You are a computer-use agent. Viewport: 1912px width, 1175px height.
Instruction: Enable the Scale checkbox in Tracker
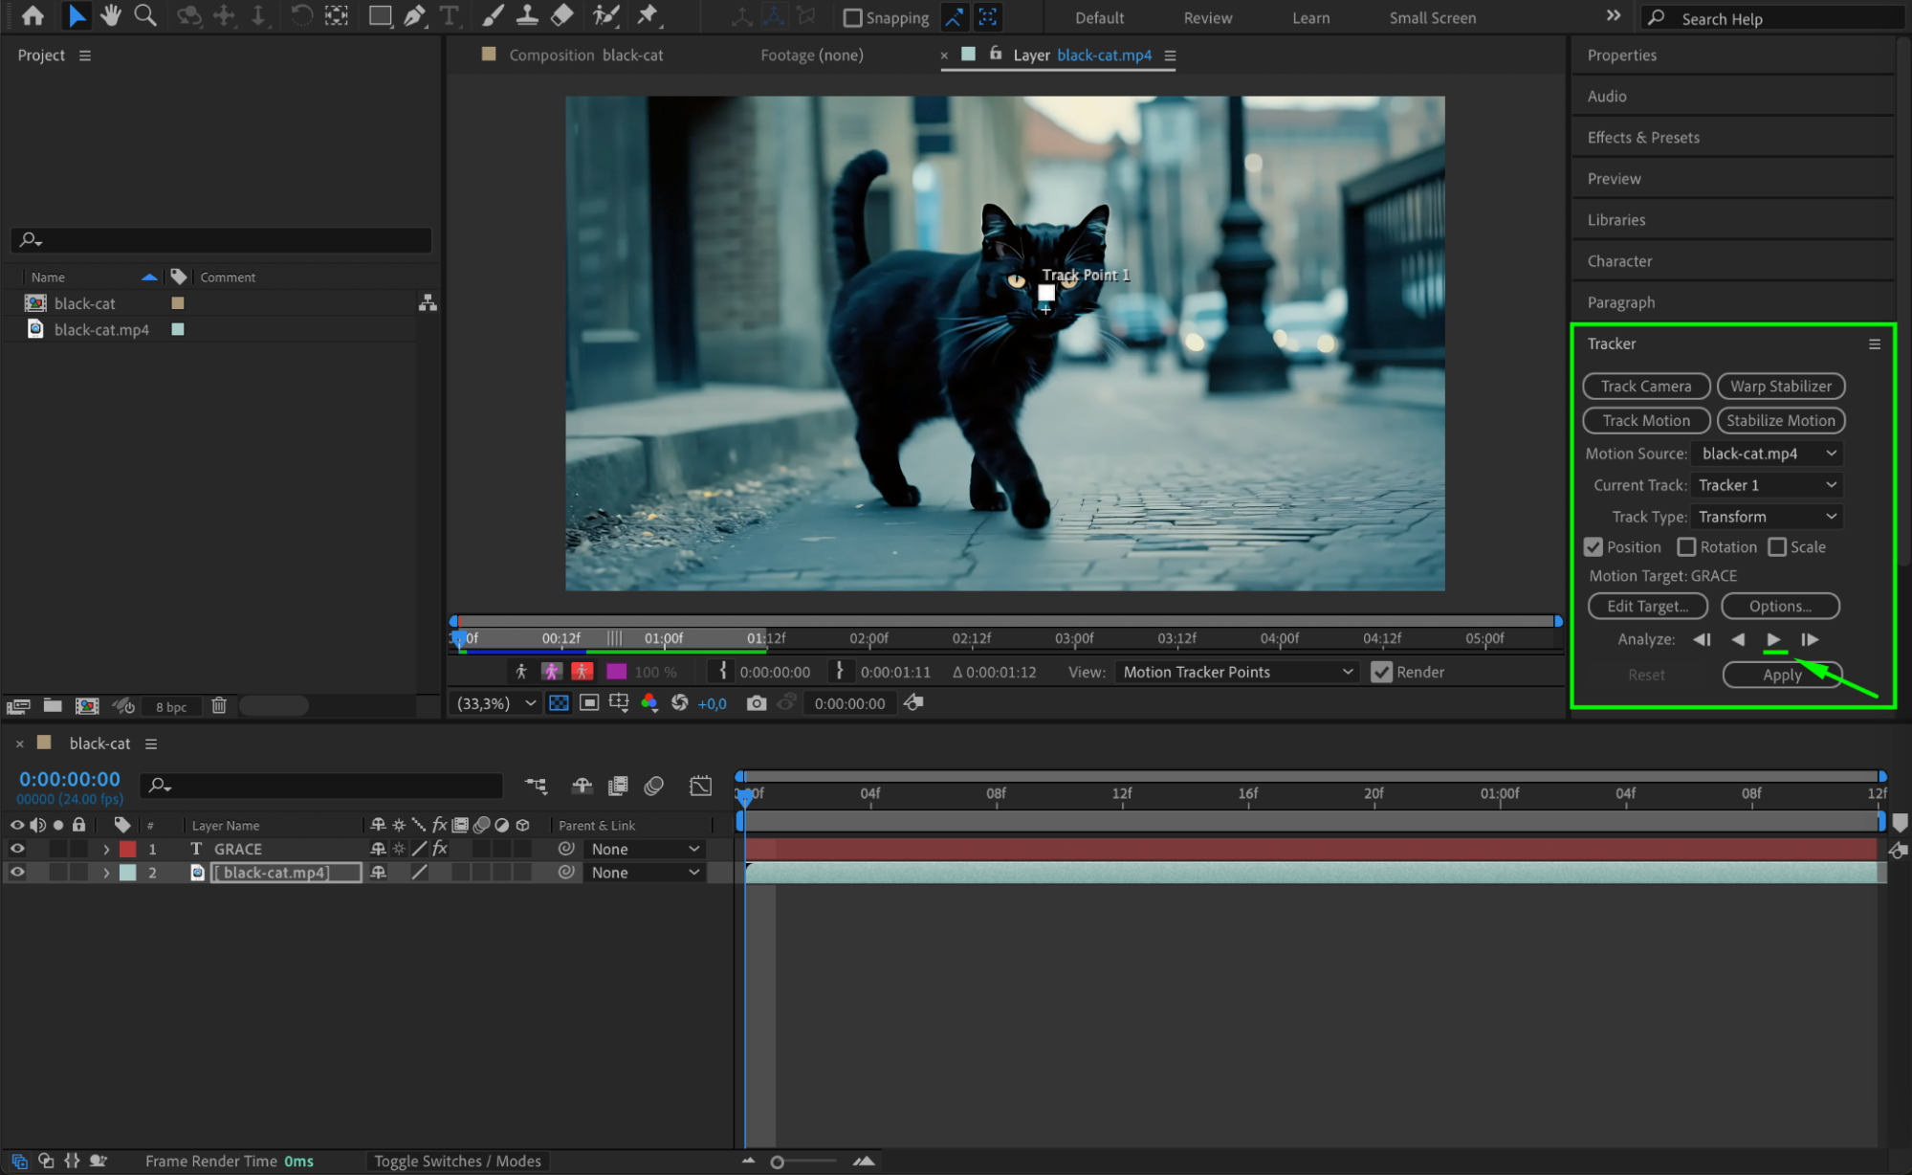[1777, 547]
